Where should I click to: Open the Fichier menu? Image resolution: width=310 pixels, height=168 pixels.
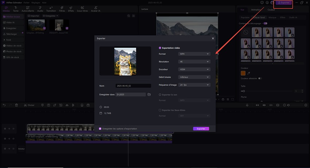[27, 3]
